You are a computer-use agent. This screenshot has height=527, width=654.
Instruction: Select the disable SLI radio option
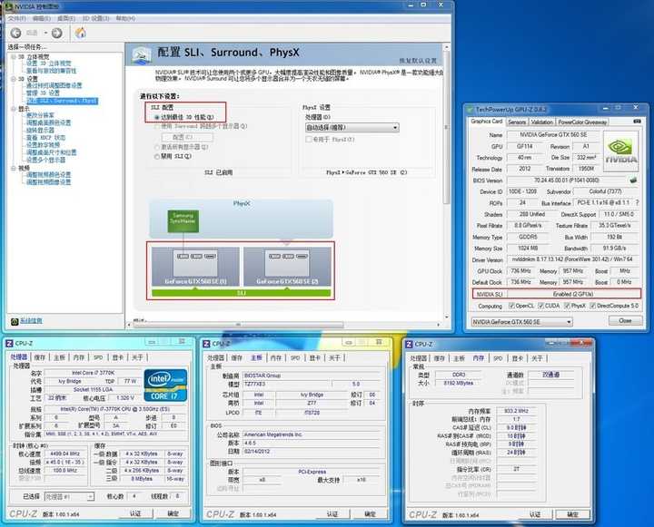(x=156, y=157)
